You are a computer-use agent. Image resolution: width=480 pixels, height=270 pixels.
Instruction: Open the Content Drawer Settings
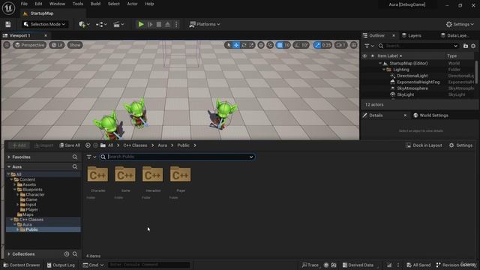(x=460, y=145)
